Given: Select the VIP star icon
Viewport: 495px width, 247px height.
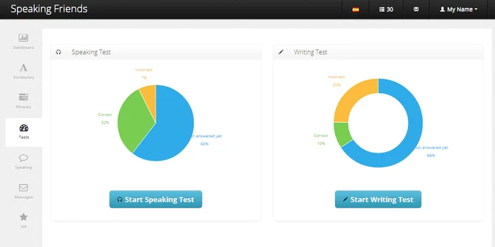Looking at the screenshot, I should point(23,217).
